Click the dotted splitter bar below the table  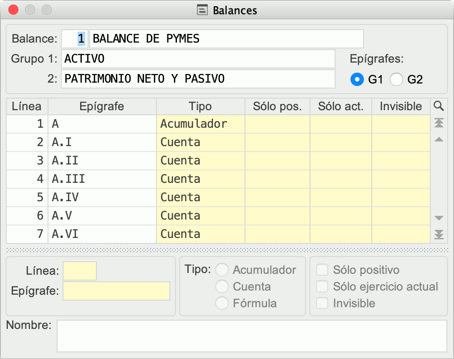pos(227,250)
